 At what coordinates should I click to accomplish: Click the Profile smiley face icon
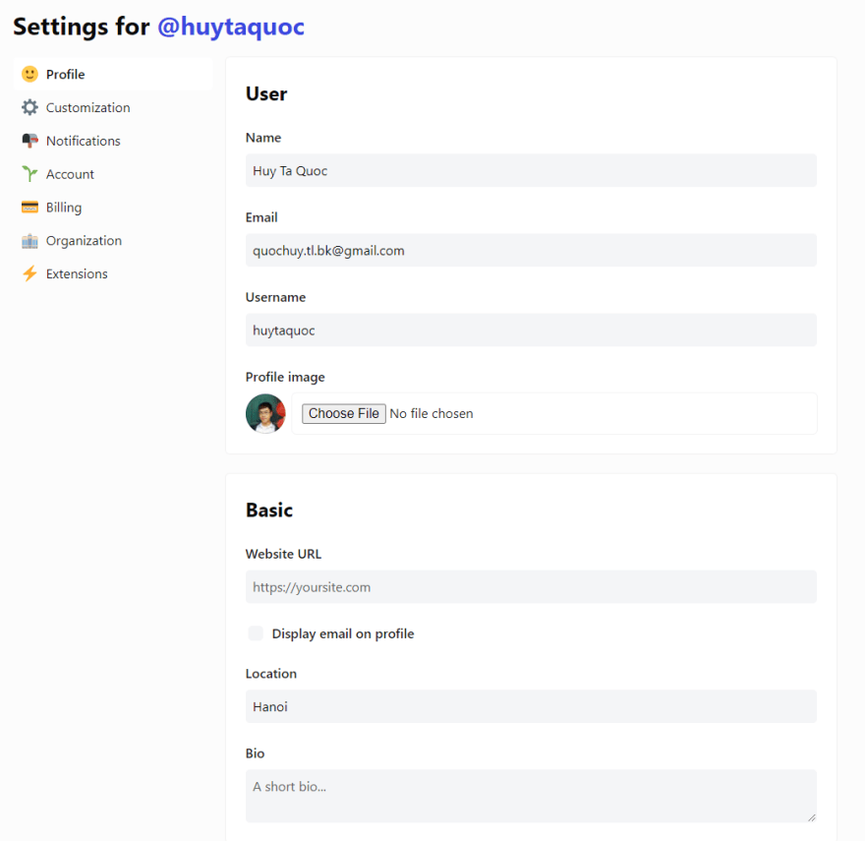(29, 74)
